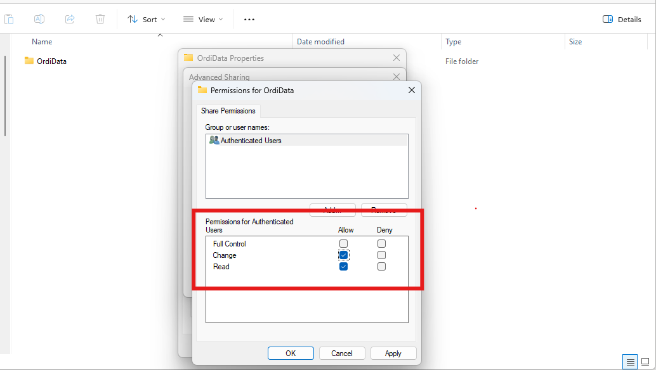Close the Advanced Sharing dialog
656x370 pixels.
pos(396,77)
